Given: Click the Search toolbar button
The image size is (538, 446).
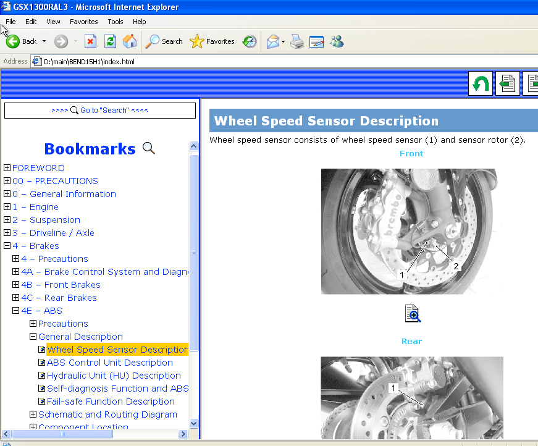Looking at the screenshot, I should 164,41.
